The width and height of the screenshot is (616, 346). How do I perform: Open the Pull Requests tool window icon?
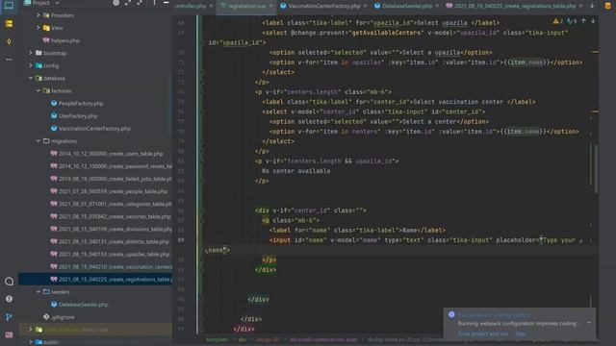(x=9, y=41)
